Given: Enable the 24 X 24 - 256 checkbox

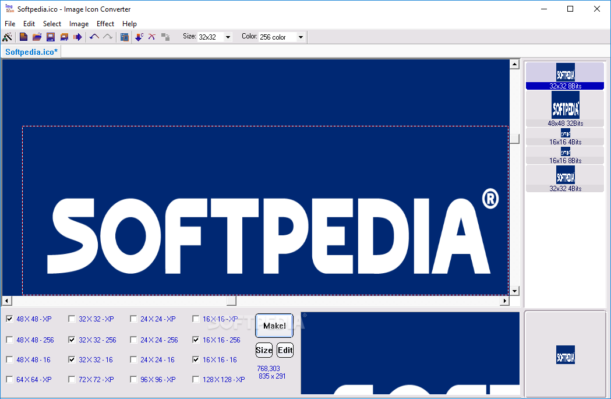Looking at the screenshot, I should pos(133,340).
